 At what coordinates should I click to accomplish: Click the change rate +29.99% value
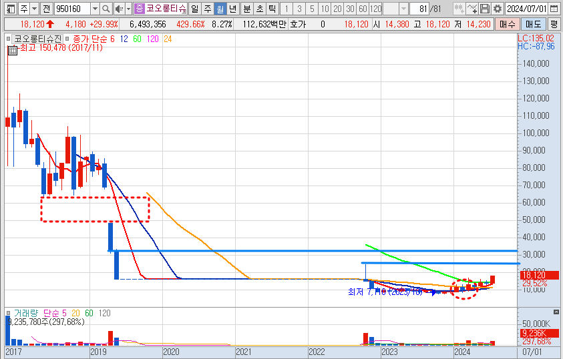click(104, 25)
